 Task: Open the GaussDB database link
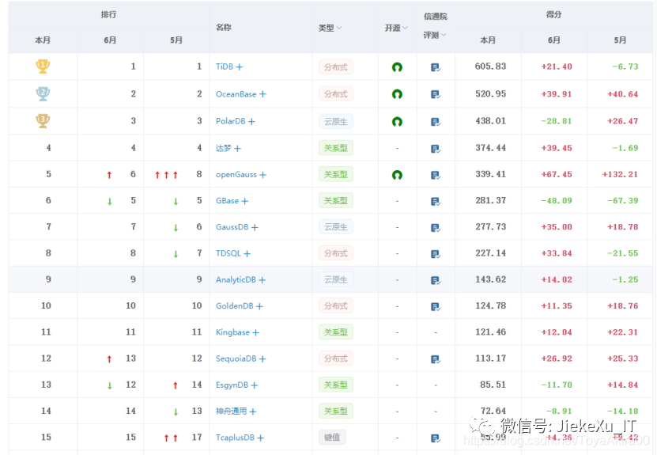(232, 227)
